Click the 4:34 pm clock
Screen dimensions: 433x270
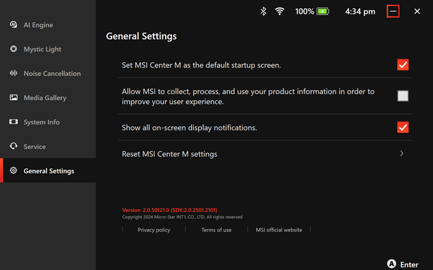[360, 11]
